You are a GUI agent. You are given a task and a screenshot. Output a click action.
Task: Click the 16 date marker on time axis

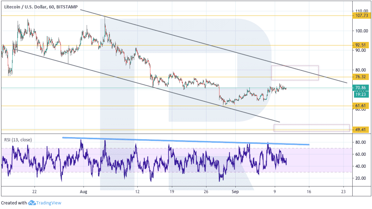tap(309, 192)
